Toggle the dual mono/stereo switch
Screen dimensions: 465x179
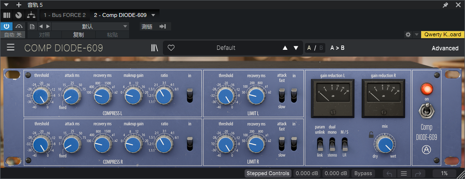tap(332, 144)
